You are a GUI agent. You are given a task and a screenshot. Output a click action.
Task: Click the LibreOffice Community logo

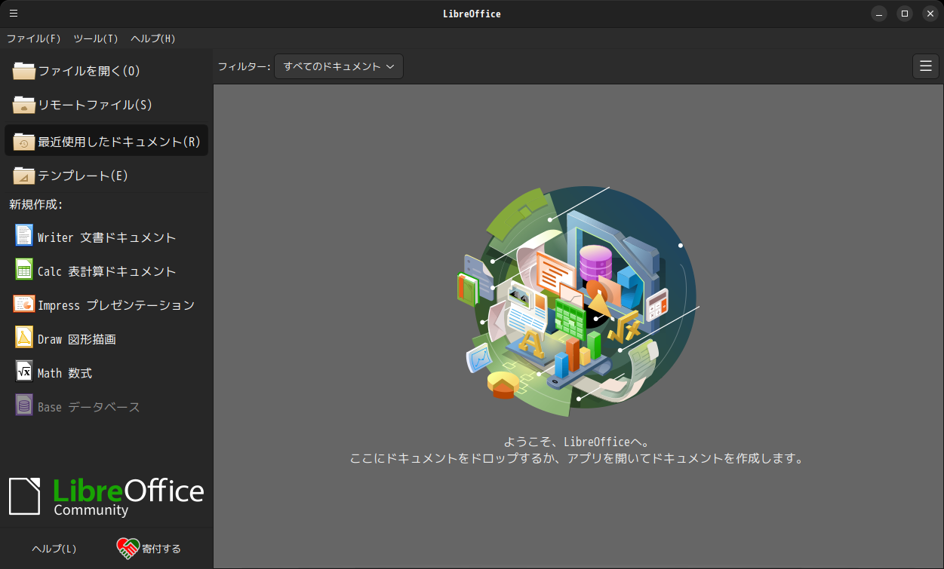106,496
